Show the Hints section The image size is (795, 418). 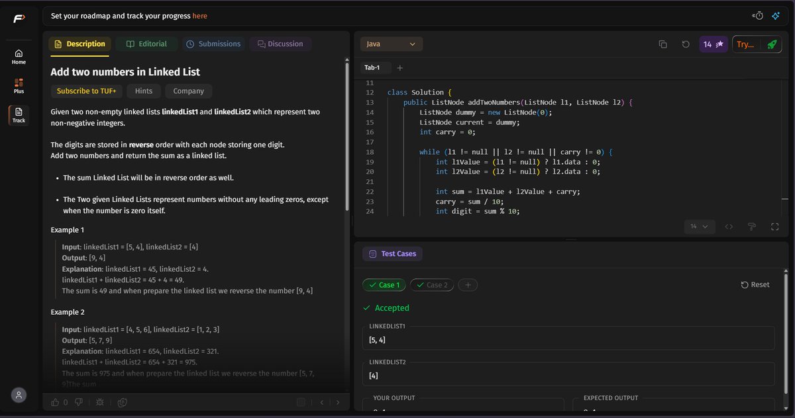point(144,91)
